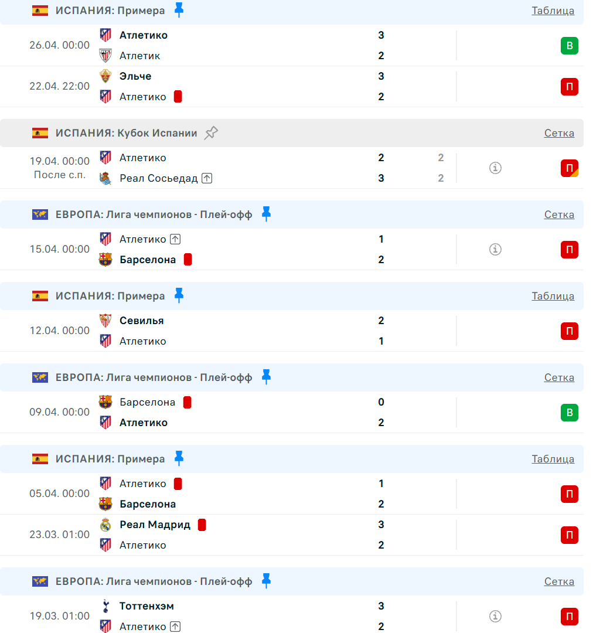The image size is (593, 633).
Task: Click green В badge for Барселона 0–2 Атлетико
Action: [x=569, y=413]
